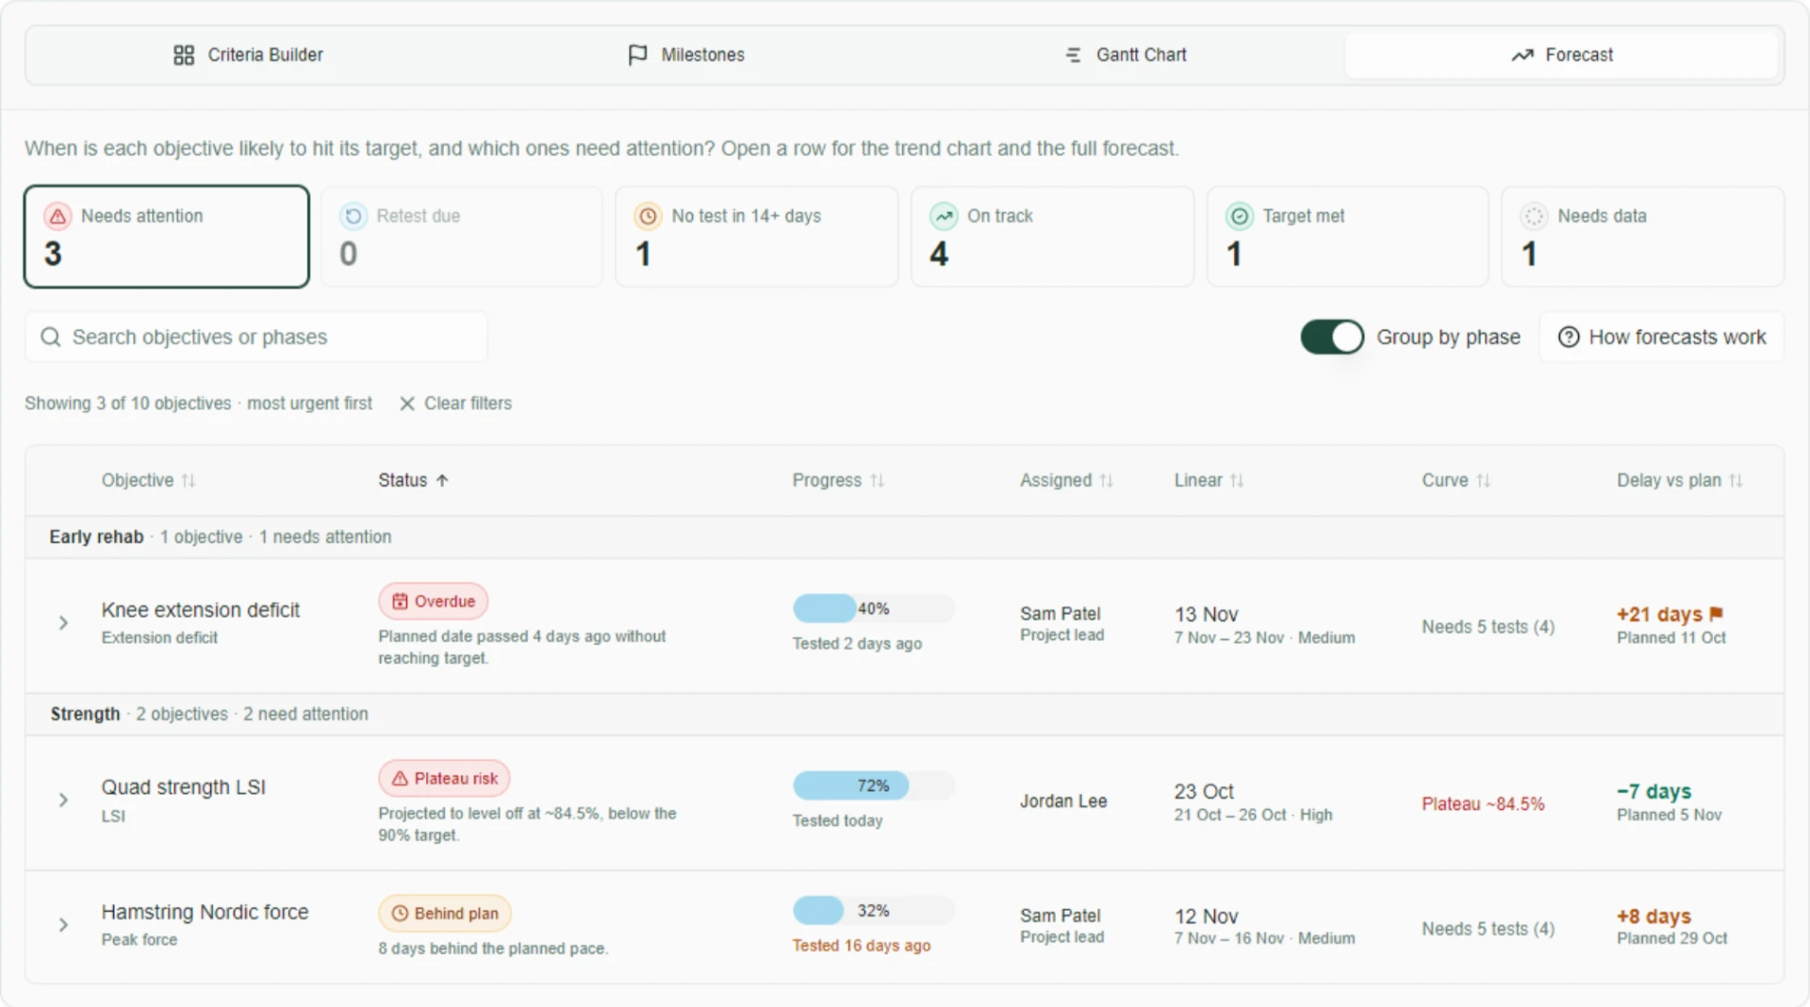Image resolution: width=1810 pixels, height=1007 pixels.
Task: Filter by Target met card
Action: click(1347, 237)
